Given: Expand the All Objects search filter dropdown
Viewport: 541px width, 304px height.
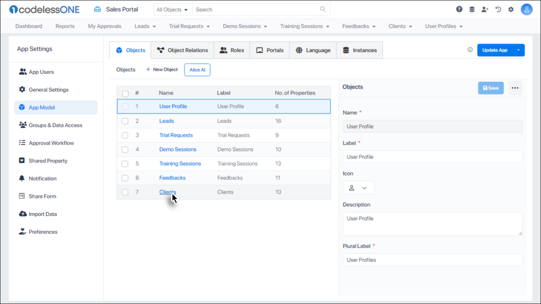Looking at the screenshot, I should pos(172,9).
